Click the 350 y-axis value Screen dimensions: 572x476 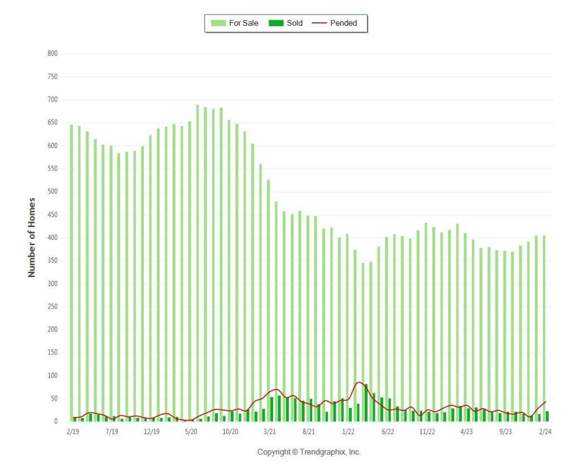53,261
